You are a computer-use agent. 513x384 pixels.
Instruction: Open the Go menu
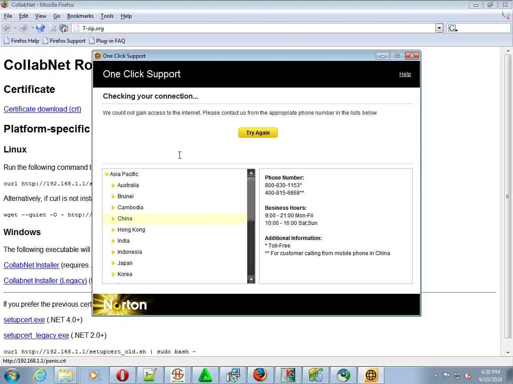[x=57, y=16]
